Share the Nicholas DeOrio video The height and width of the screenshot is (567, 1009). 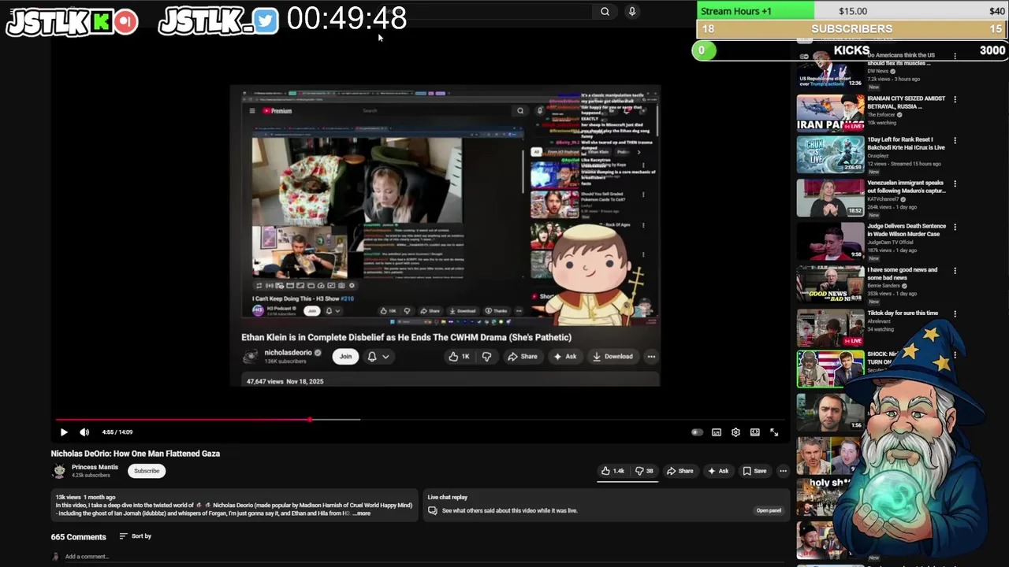(x=679, y=471)
